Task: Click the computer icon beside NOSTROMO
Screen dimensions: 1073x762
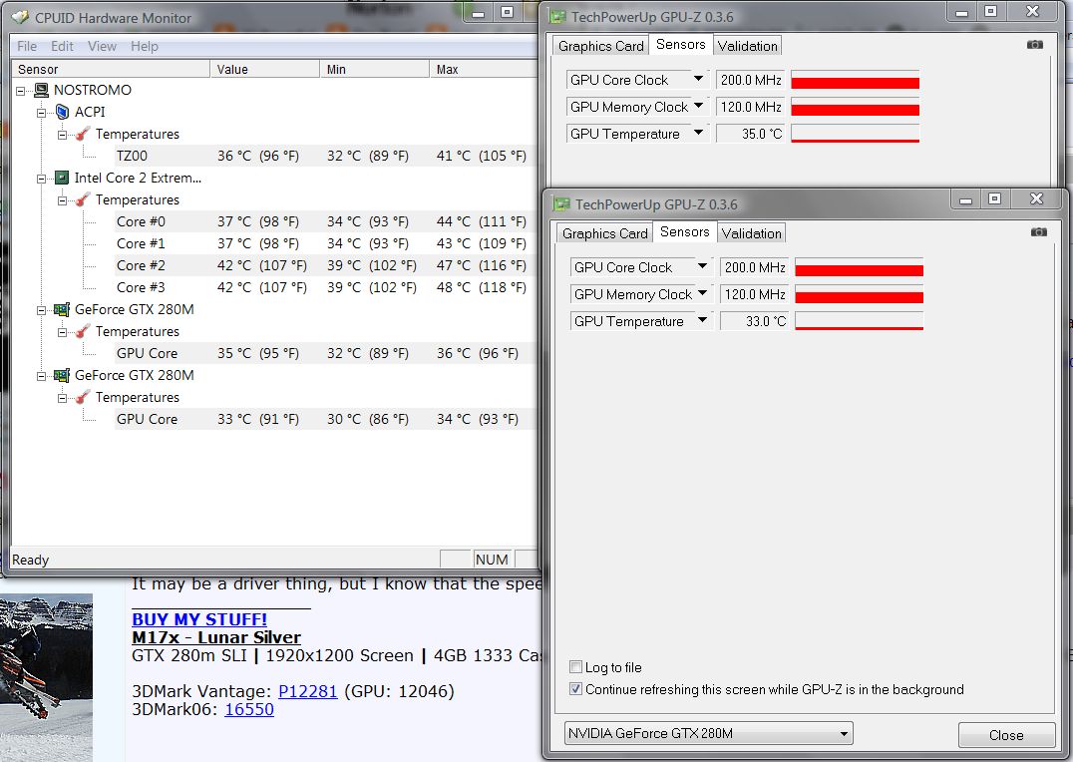Action: [x=41, y=90]
